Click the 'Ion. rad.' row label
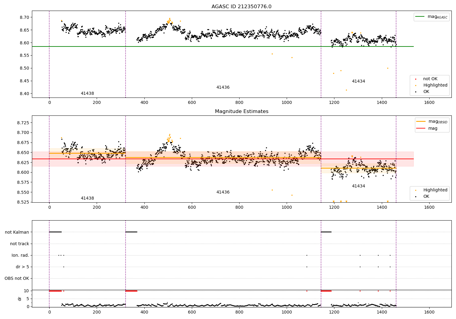456x319 pixels. [x=20, y=256]
